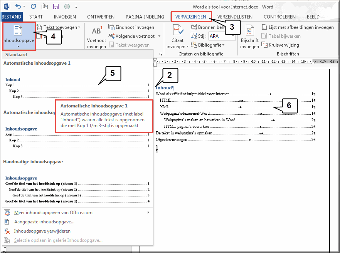Click the Redo (repeat) icon

(x=33, y=7)
